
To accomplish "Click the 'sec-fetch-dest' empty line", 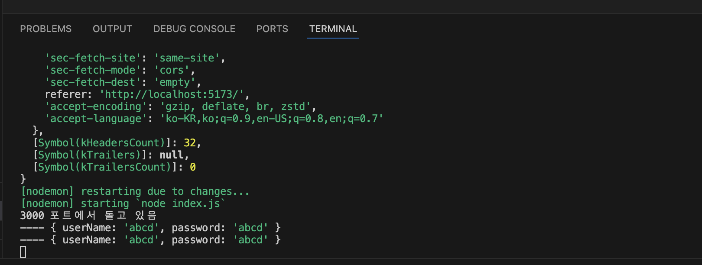I will [123, 82].
